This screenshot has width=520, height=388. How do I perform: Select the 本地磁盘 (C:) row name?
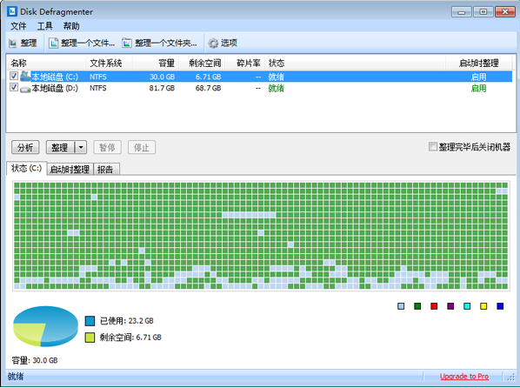click(55, 77)
